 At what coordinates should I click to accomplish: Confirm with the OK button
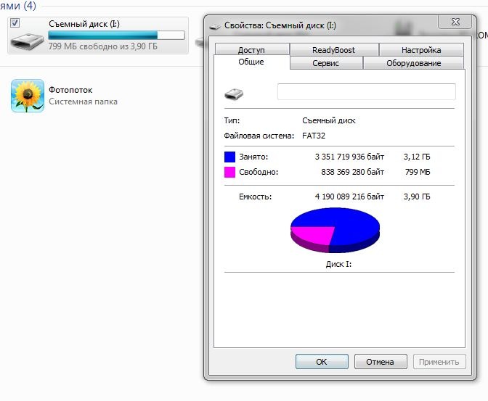coord(322,362)
